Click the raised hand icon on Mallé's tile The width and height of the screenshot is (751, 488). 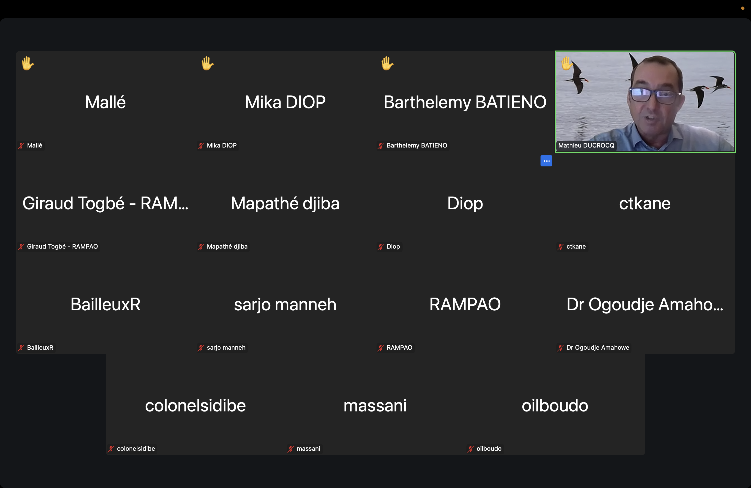coord(28,63)
